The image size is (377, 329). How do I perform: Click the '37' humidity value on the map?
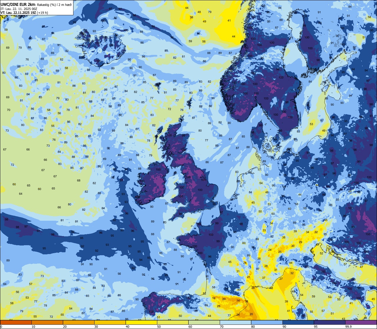tap(264, 278)
